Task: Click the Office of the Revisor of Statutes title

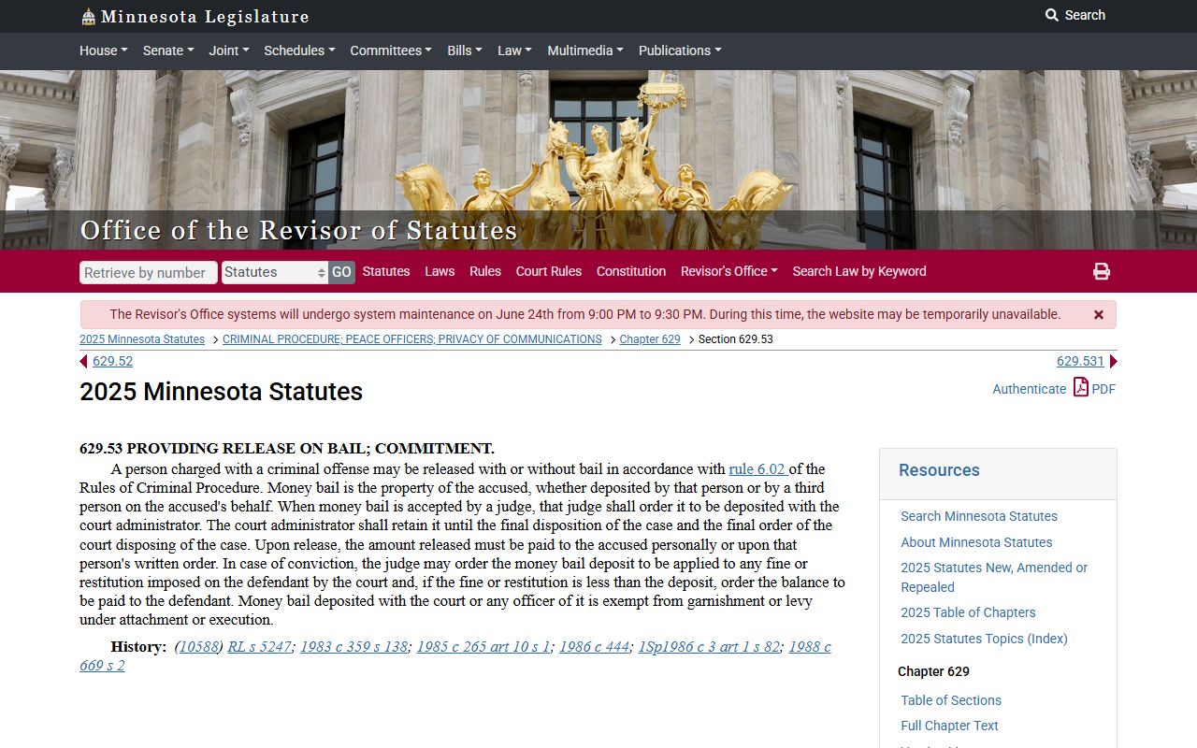Action: (x=299, y=230)
